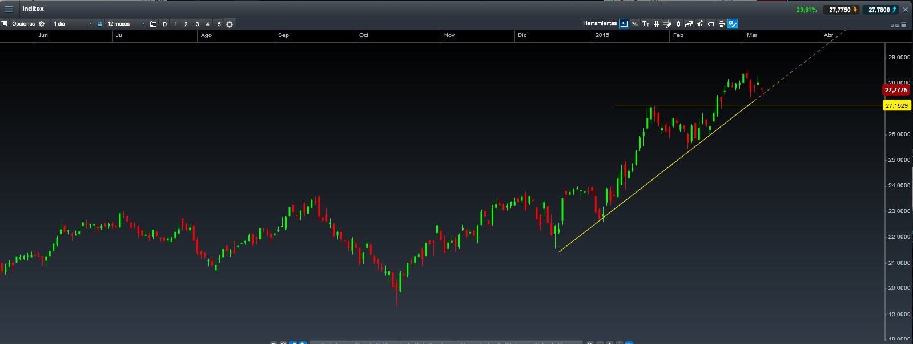Select preset number 5
This screenshot has width=913, height=344.
coord(219,24)
